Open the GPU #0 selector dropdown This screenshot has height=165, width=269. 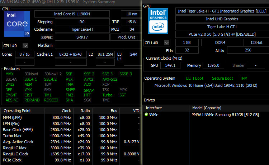[157, 42]
